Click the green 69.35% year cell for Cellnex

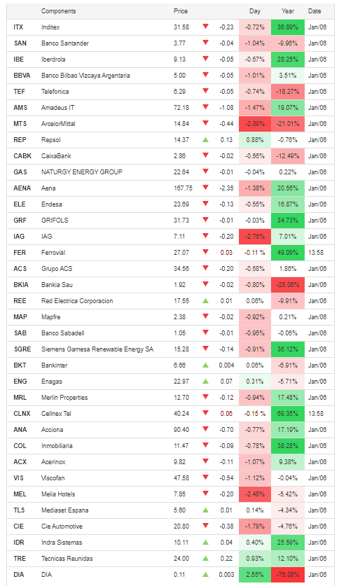coord(288,414)
